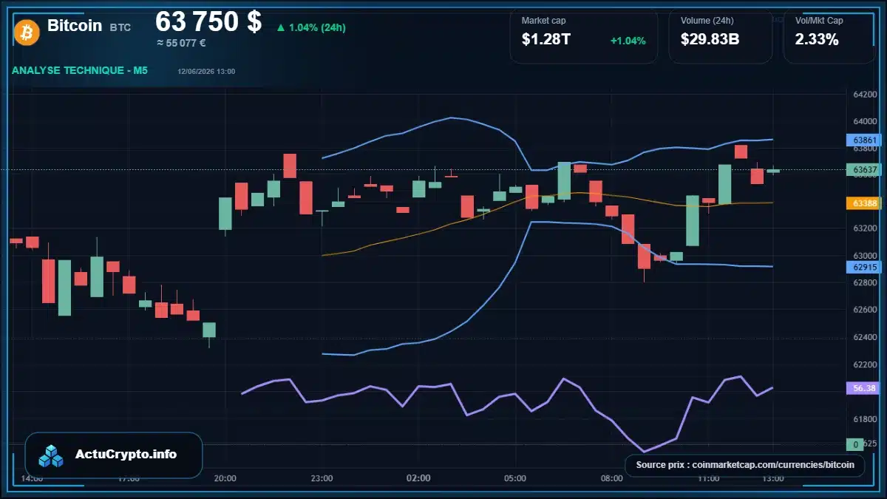
Task: Click the 20:00 time axis label
Action: (x=225, y=478)
